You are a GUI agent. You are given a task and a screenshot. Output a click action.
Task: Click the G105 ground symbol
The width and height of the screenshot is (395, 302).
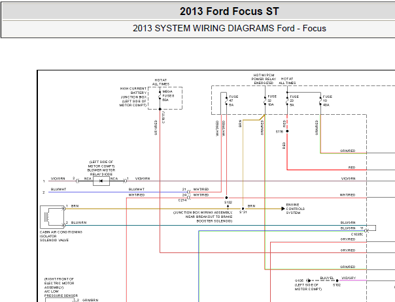[309, 280]
